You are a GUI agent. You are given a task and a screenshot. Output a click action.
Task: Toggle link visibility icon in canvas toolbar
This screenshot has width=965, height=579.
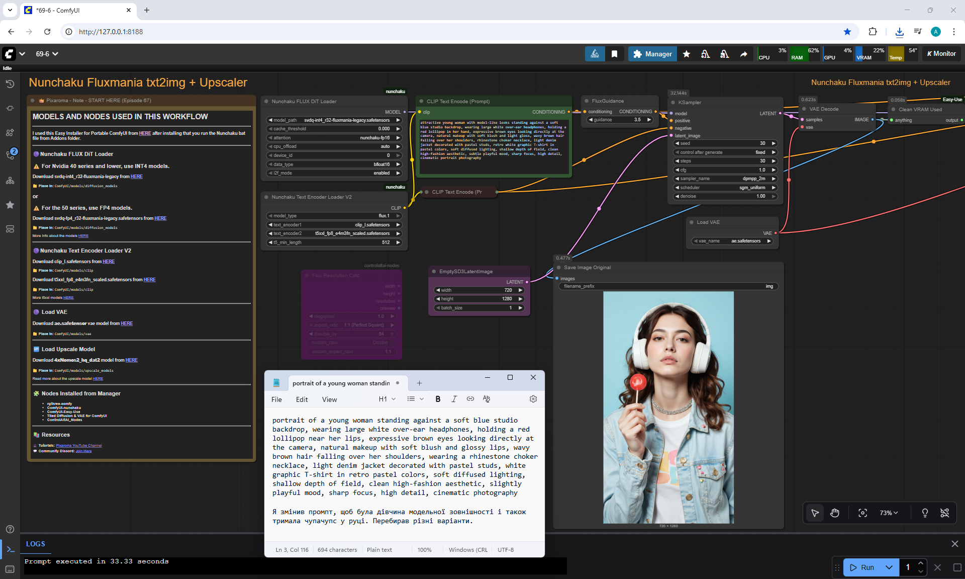[x=944, y=513]
